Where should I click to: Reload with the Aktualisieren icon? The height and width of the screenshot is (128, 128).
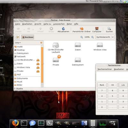pyautogui.click(x=63, y=30)
